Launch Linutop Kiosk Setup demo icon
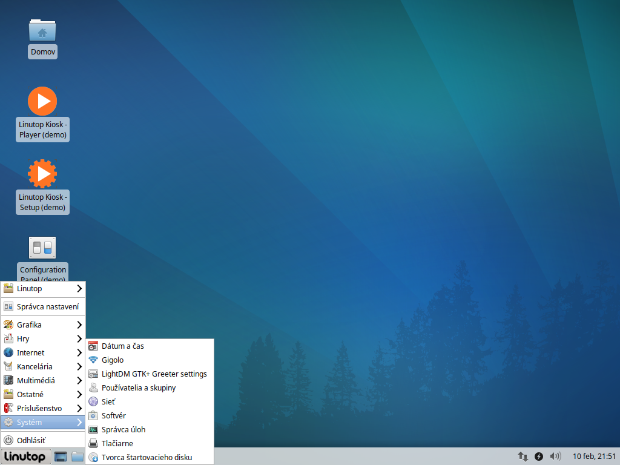This screenshot has height=465, width=620. pos(42,174)
